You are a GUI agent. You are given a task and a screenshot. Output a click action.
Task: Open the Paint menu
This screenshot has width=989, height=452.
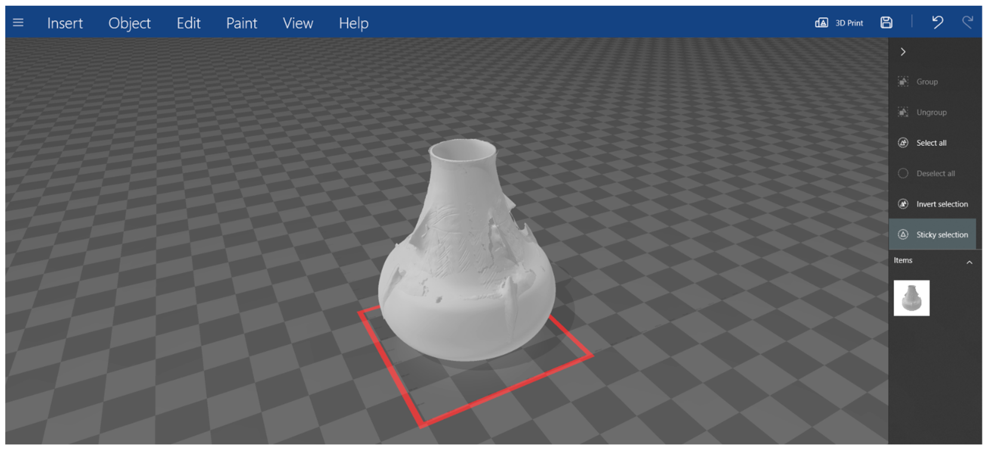[x=241, y=23]
